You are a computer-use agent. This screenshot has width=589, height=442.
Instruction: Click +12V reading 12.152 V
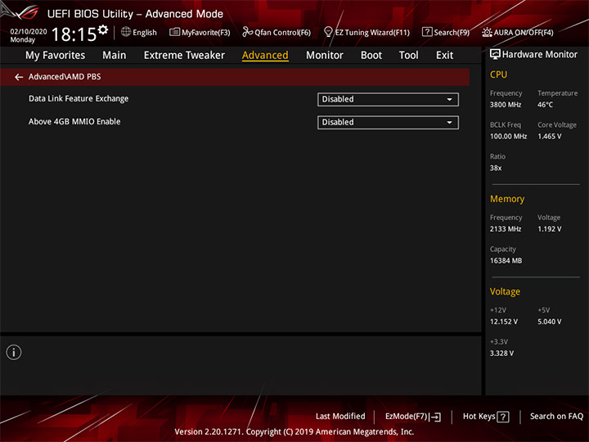(x=503, y=322)
